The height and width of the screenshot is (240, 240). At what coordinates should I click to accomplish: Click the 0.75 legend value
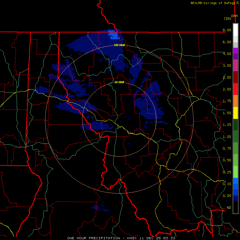click(227, 149)
